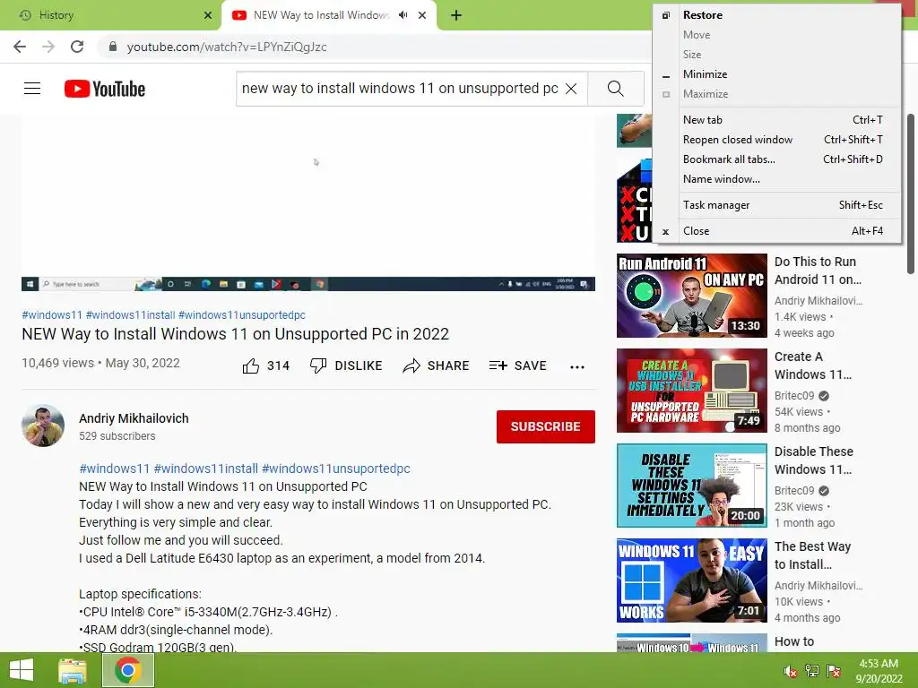Open 'Disable These Windows 11...' video title
Screen dimensions: 918x688
tap(814, 460)
